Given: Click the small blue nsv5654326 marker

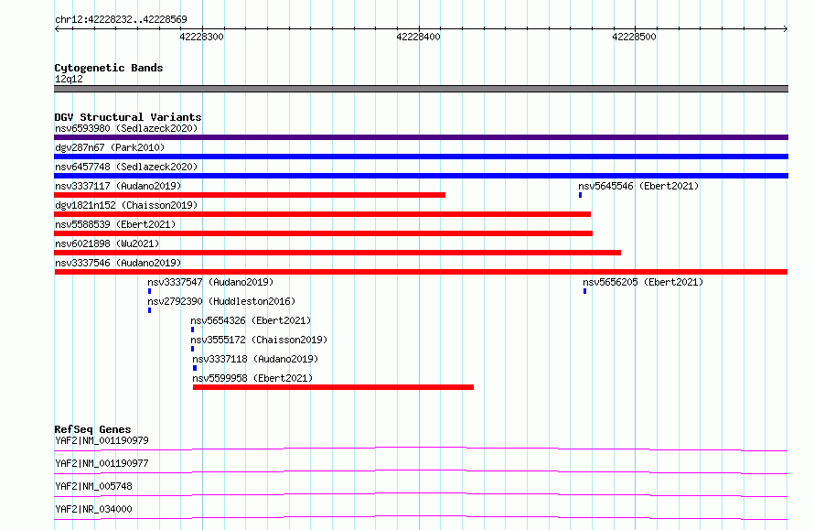Looking at the screenshot, I should [193, 330].
